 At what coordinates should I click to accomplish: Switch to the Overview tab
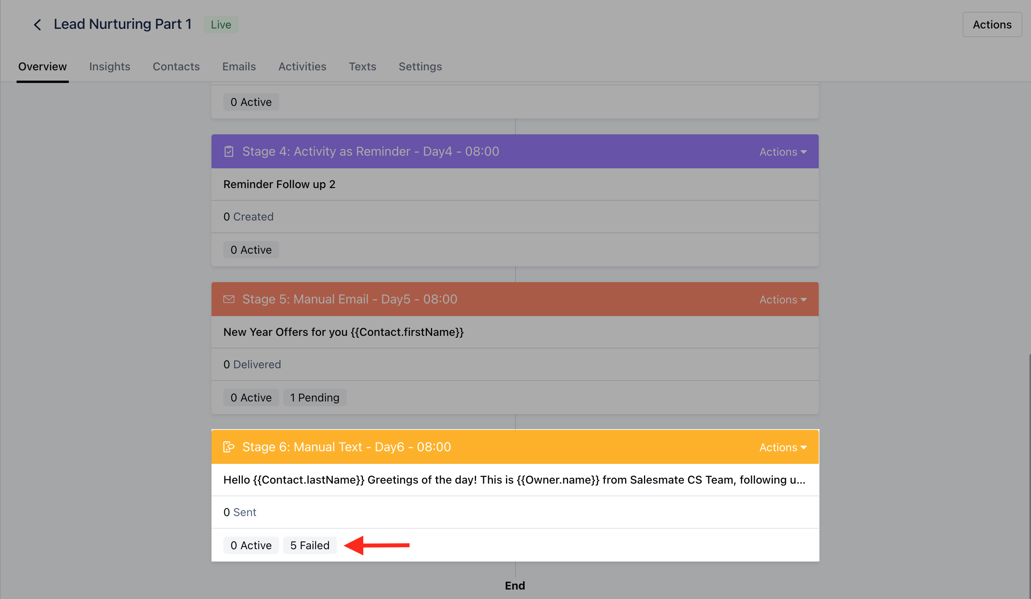(x=43, y=66)
